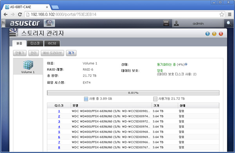Click the 관리 button
The height and width of the screenshot is (153, 235).
(34, 53)
